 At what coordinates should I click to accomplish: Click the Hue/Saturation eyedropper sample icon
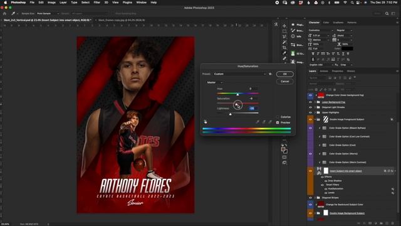[258, 122]
